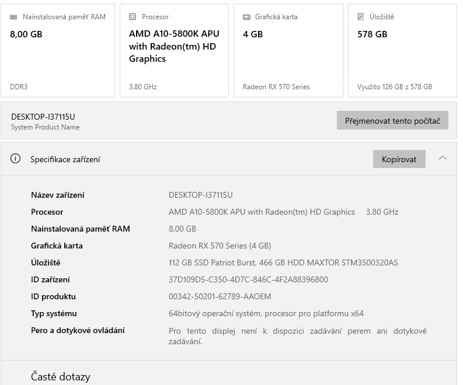Click the ID zařízení value 37D109D5-C350
The width and height of the screenshot is (463, 385).
coord(248,279)
